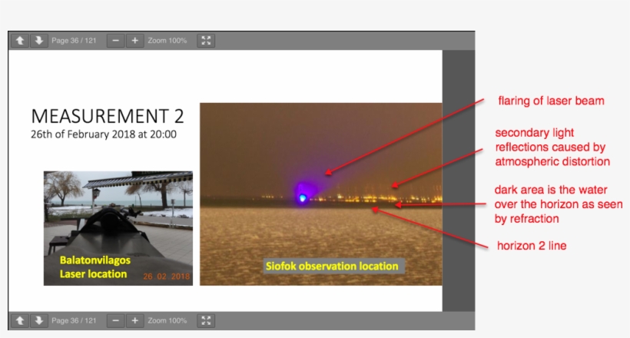
Task: Select the Balatonvilagos laser location photo
Action: (x=118, y=227)
